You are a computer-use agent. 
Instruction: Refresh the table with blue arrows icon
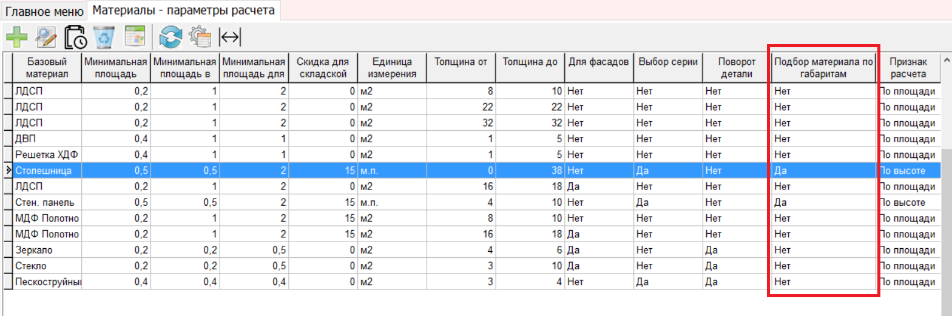[x=170, y=38]
